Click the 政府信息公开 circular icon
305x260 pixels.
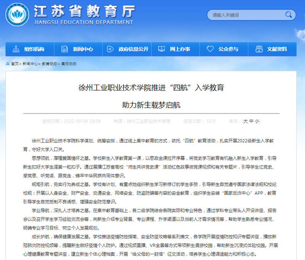click(x=110, y=49)
